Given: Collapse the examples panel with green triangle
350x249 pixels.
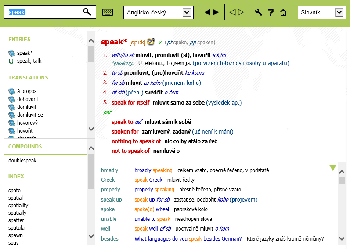Looking at the screenshot, I should (333, 167).
